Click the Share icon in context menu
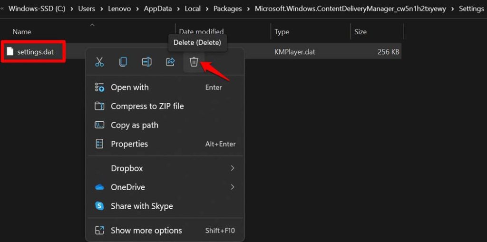 (x=170, y=62)
